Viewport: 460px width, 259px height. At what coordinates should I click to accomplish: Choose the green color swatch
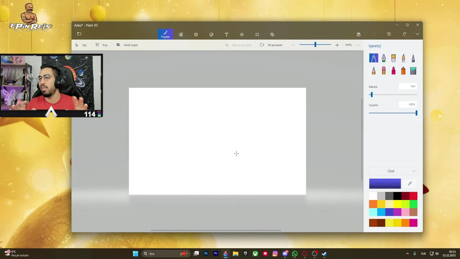(x=413, y=204)
